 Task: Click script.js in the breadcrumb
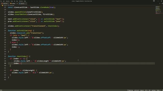[5, 6]
